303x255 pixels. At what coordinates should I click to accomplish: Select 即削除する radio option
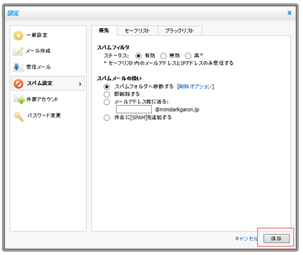click(x=107, y=95)
